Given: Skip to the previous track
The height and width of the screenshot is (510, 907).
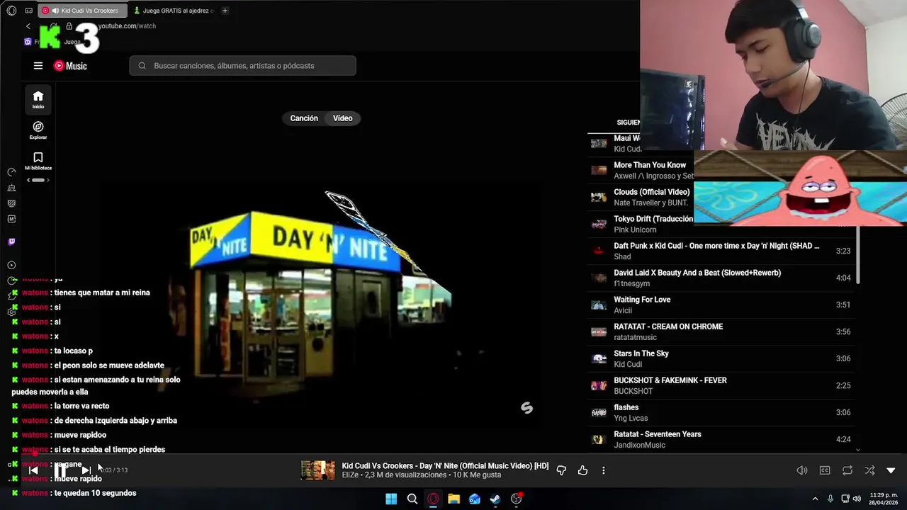Looking at the screenshot, I should pos(33,470).
